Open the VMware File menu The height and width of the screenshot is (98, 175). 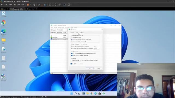click(x=2, y=5)
